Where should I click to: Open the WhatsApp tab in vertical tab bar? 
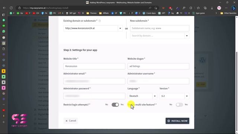[4, 31]
